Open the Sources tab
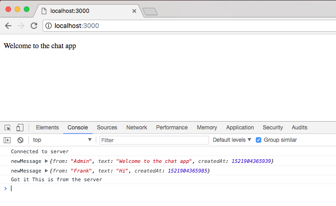The image size is (336, 206). coord(107,128)
